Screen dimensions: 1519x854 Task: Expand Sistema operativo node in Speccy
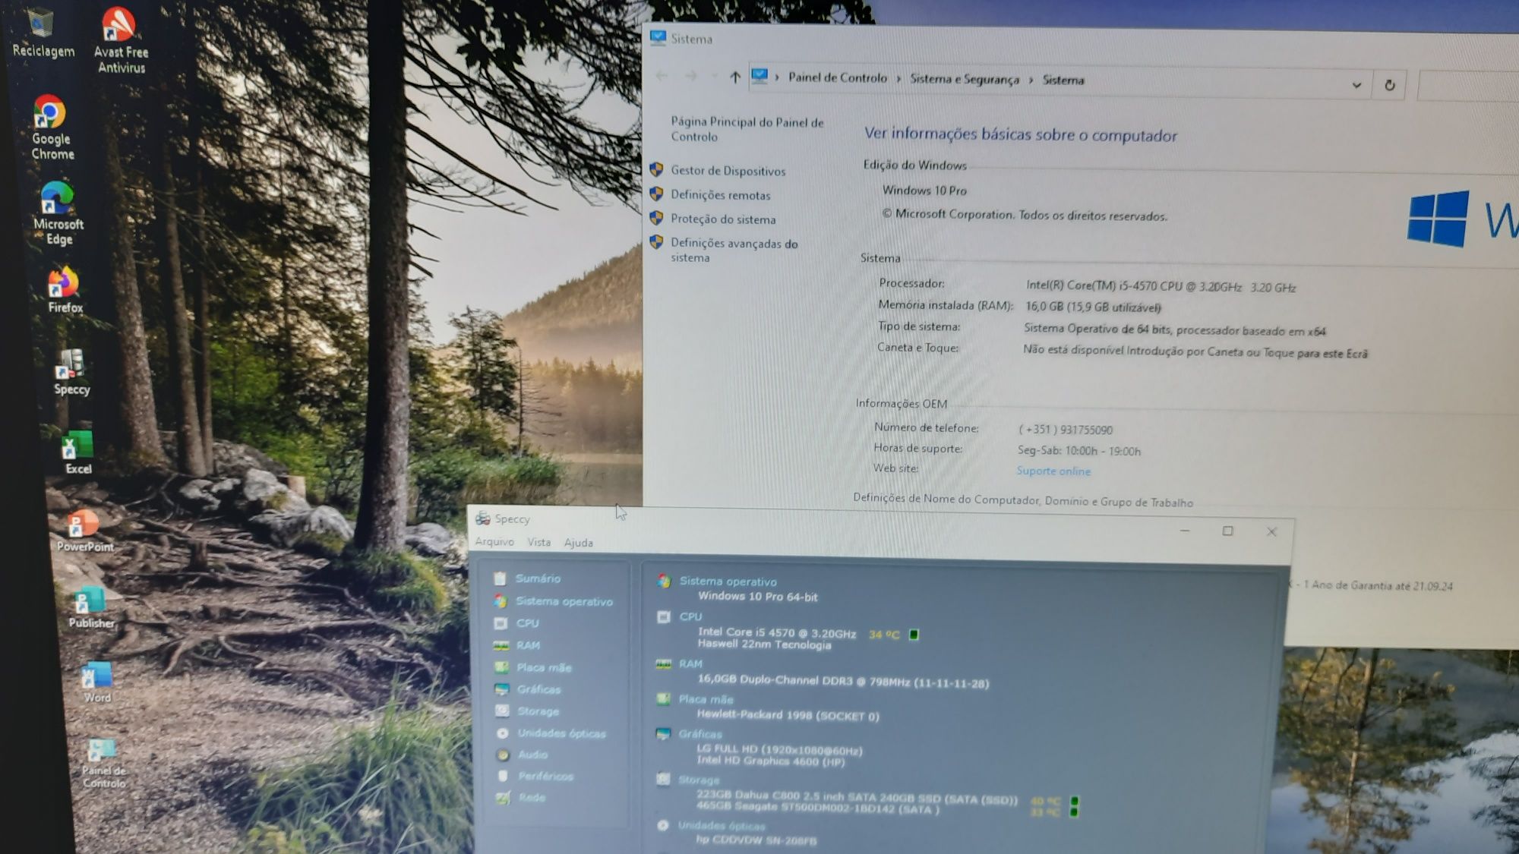tap(564, 600)
